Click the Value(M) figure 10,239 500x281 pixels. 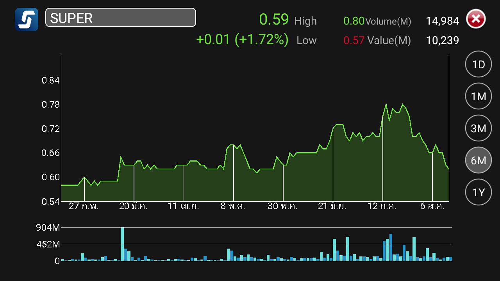point(443,40)
